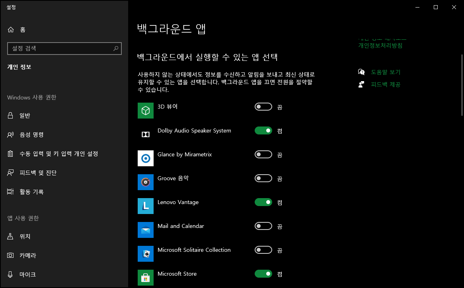Click the Groove 음악 app icon
Viewport: 464px width, 288px height.
pyautogui.click(x=146, y=182)
